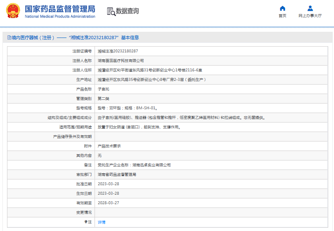Click the 国家药品监督管理局 title

[60, 9]
